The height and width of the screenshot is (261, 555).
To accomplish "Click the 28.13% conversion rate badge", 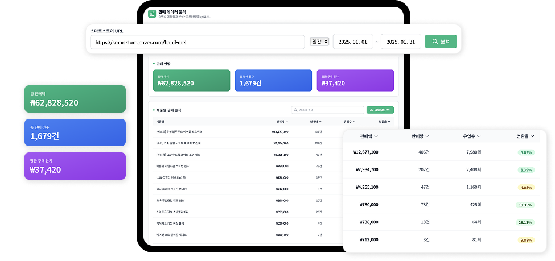I will 525,222.
